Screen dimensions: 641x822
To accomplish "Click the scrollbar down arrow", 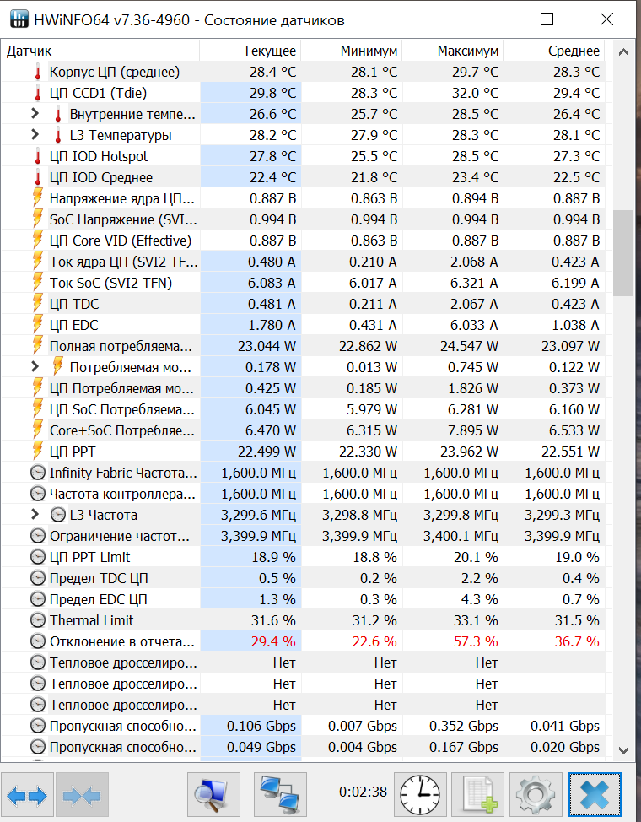I will tap(623, 749).
